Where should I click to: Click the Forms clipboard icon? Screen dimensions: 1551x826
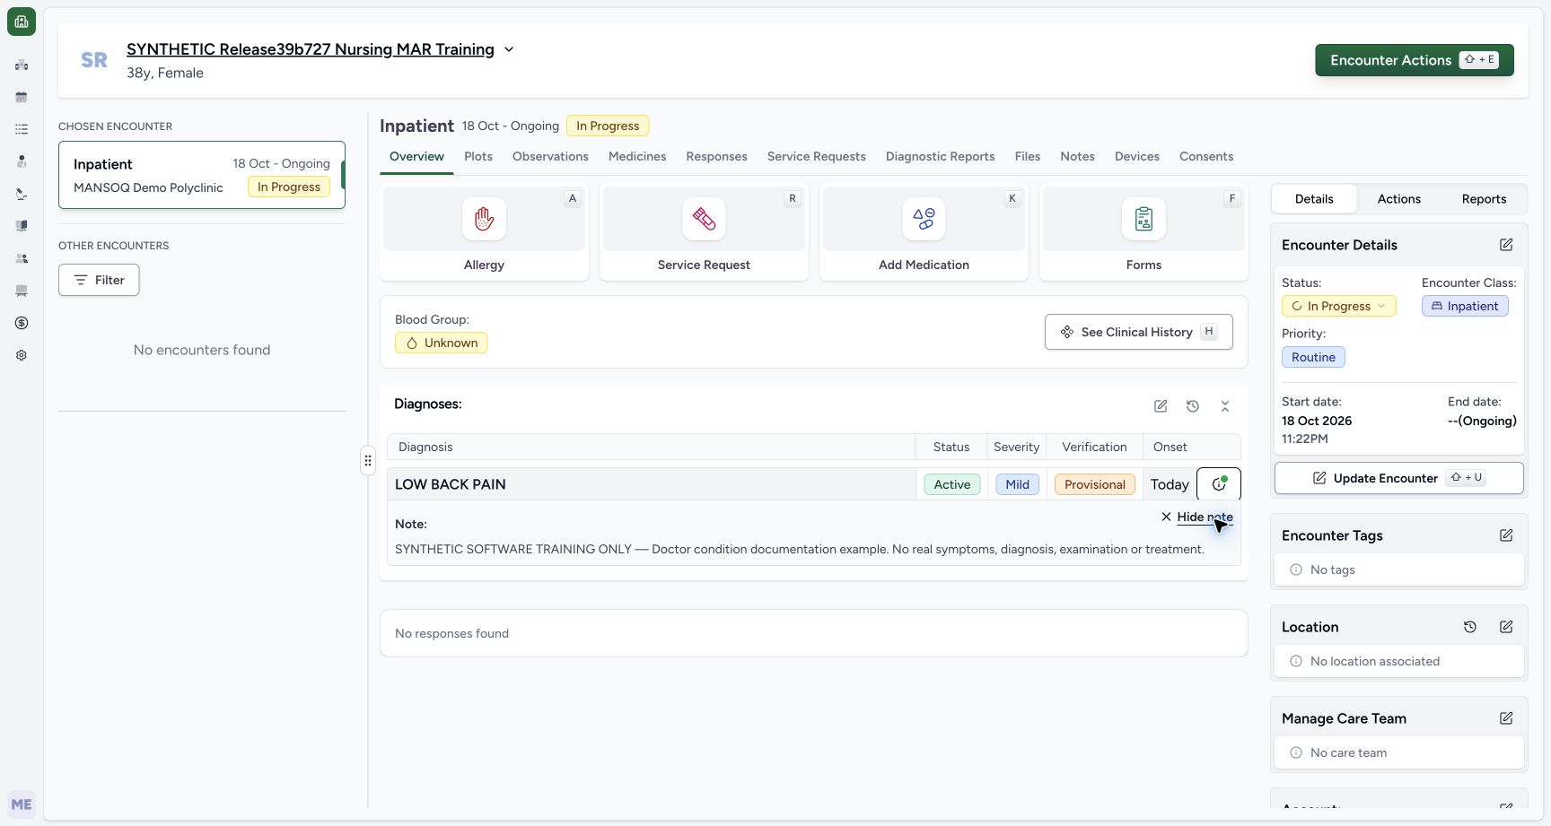(1144, 219)
